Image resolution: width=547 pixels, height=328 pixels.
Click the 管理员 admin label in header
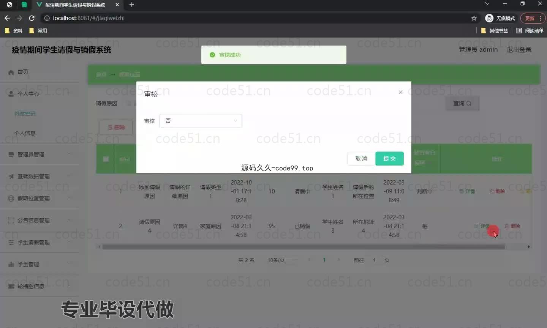click(478, 50)
